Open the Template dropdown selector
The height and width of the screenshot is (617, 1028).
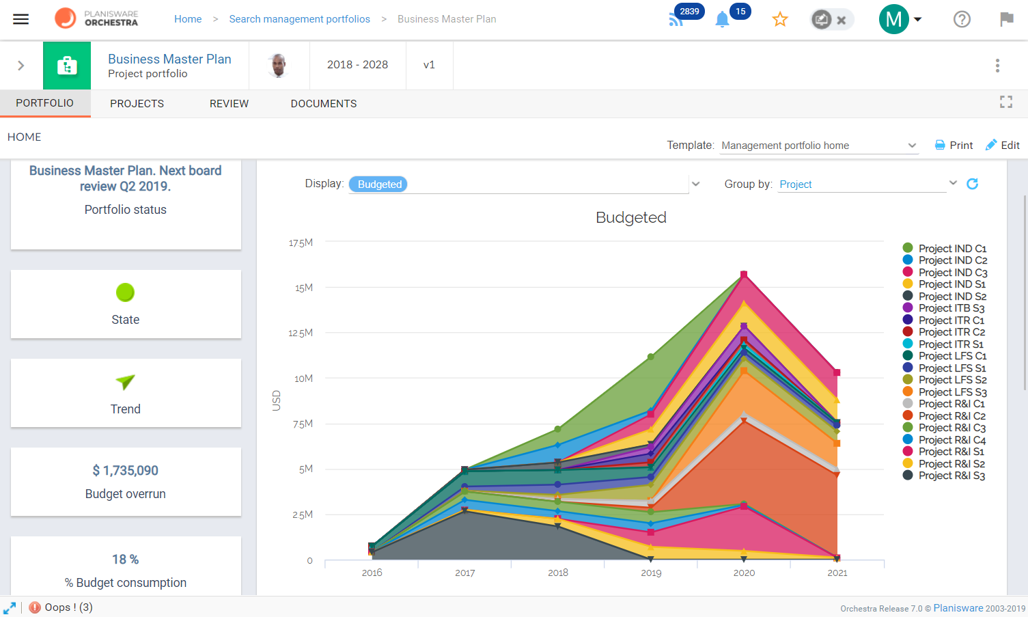point(818,146)
